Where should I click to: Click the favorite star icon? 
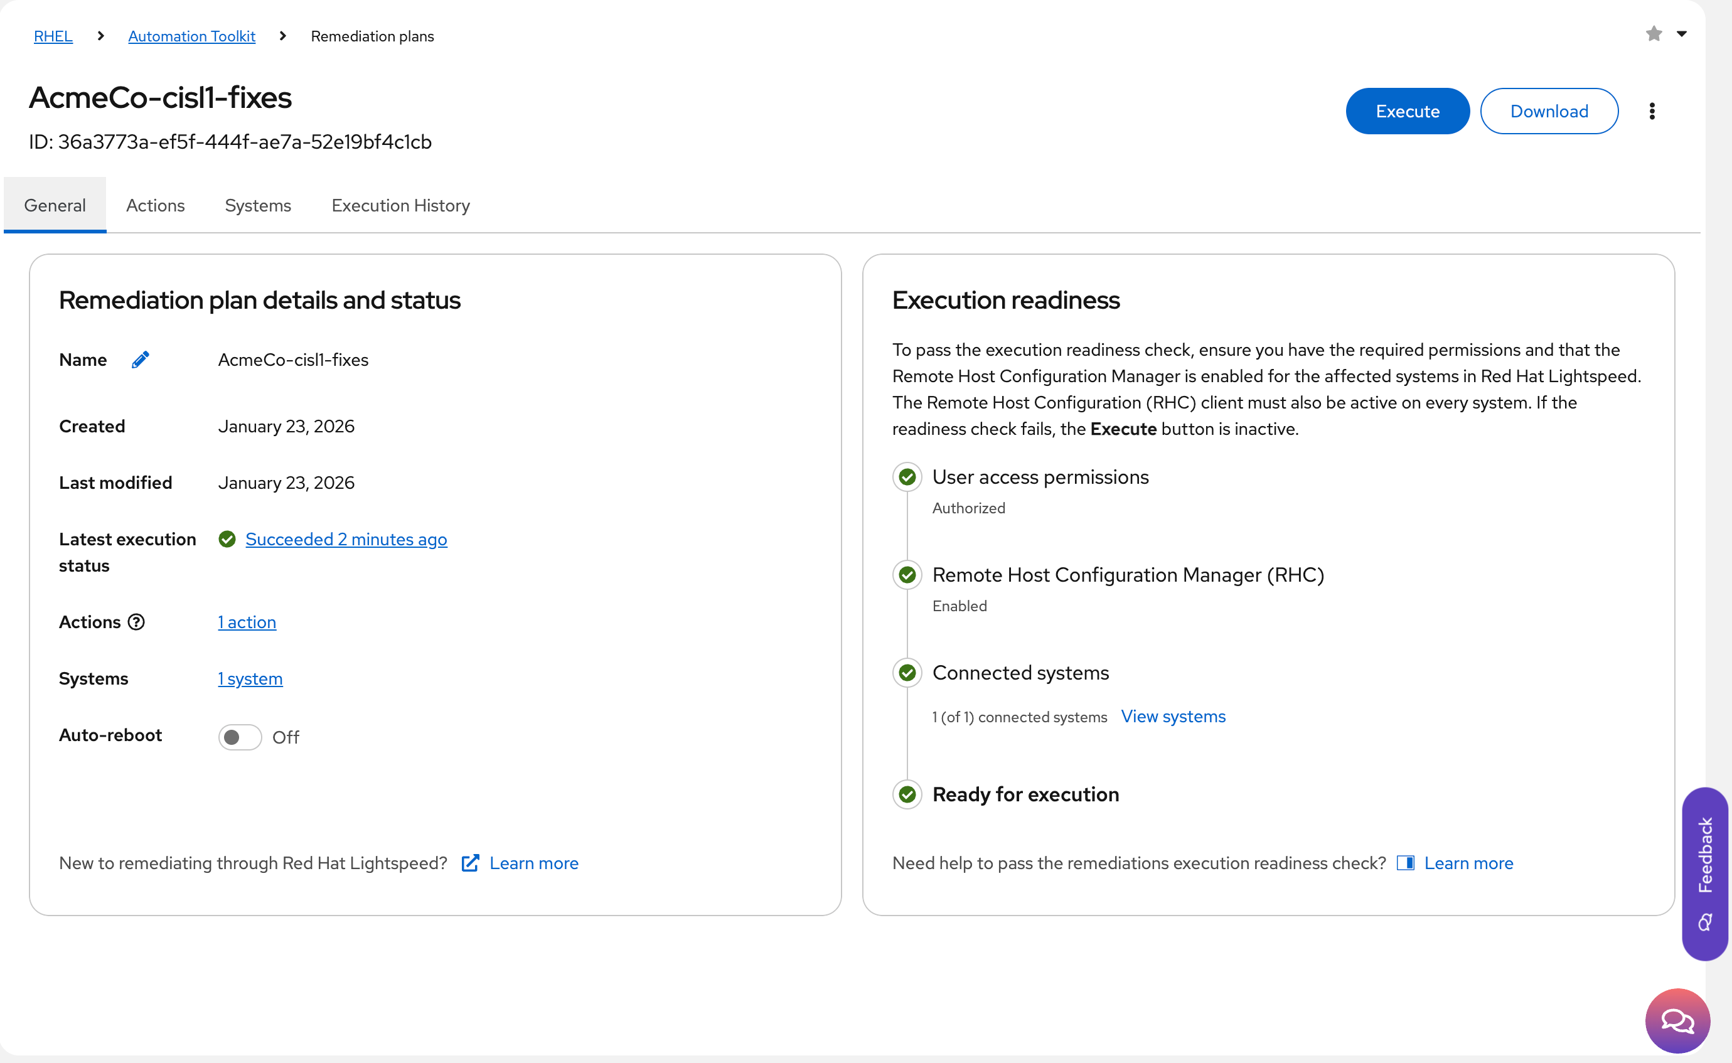tap(1654, 34)
